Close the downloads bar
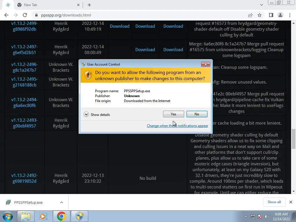Screen dimensions: 296x222 click(291, 202)
